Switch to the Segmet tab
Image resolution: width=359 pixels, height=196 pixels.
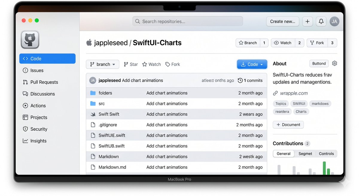305,154
